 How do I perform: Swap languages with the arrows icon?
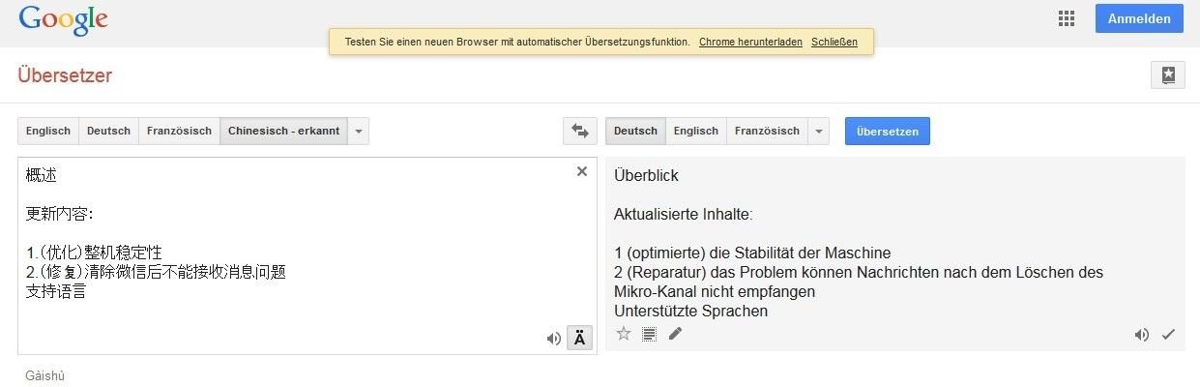pyautogui.click(x=580, y=131)
